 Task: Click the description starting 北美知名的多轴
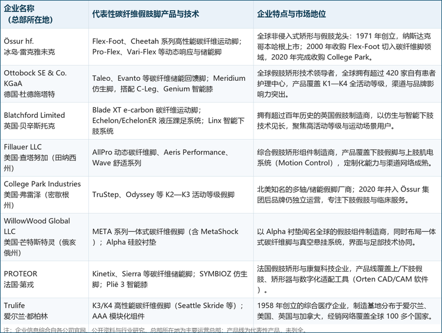pyautogui.click(x=347, y=195)
